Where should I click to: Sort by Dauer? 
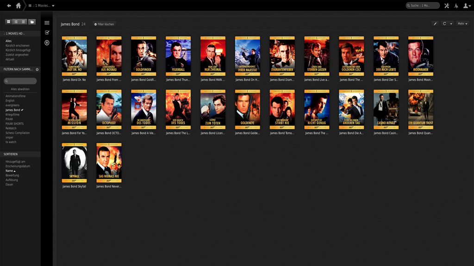tap(9, 184)
